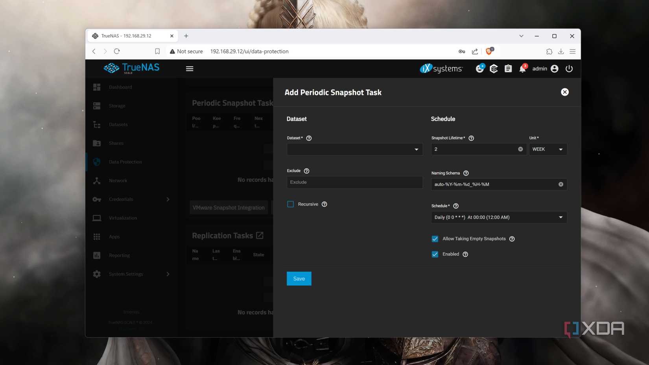Screen dimensions: 649x365
Task: Show help for the Enabled option
Action: tap(465, 254)
